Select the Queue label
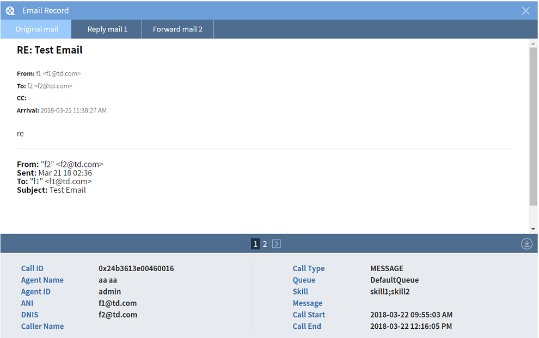Viewport: 539px width, 338px height. 304,280
